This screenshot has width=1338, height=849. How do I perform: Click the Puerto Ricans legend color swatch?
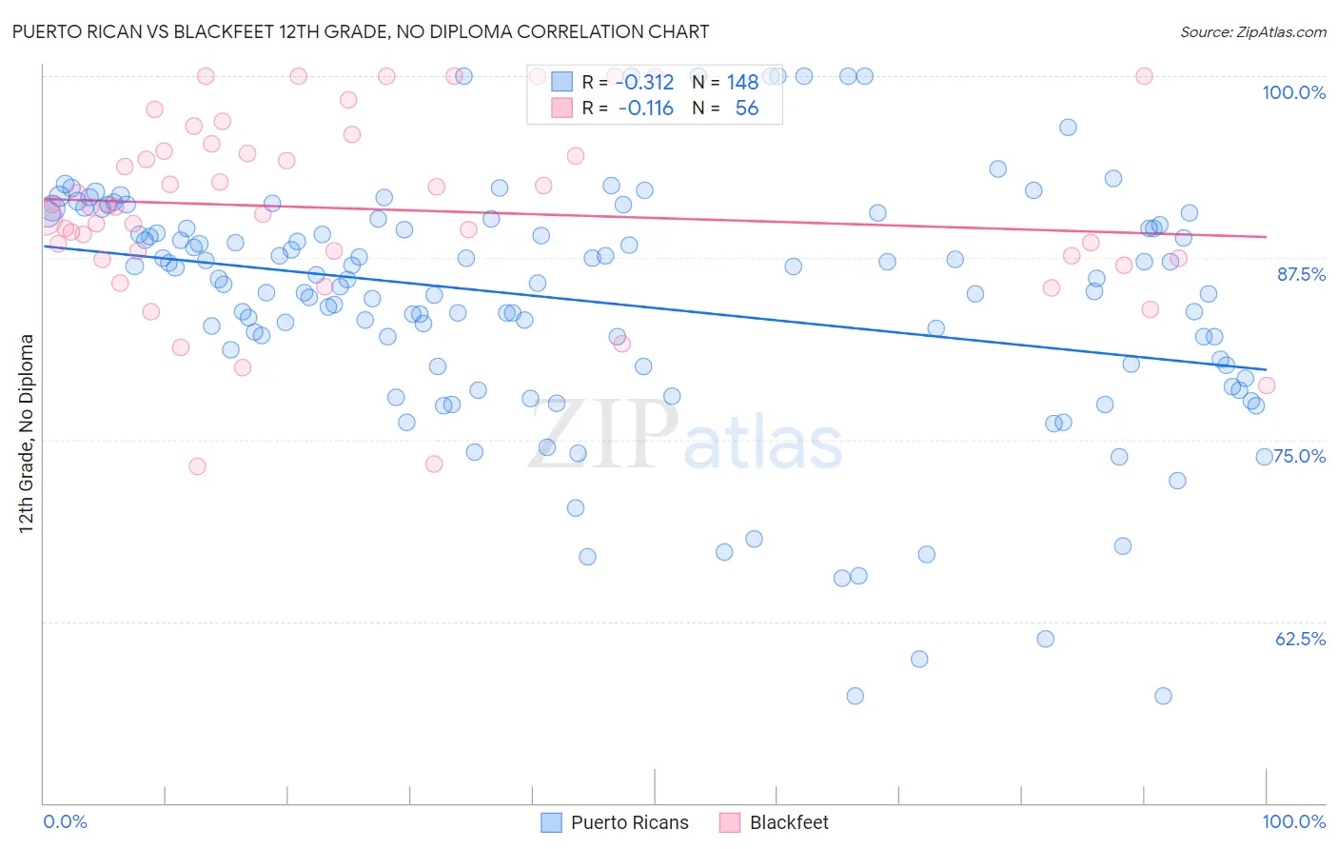551,822
